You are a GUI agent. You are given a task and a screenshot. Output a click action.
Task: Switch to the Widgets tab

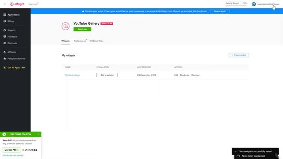pyautogui.click(x=65, y=41)
